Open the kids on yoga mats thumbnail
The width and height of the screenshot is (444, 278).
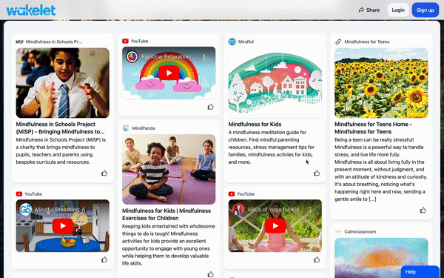click(169, 169)
